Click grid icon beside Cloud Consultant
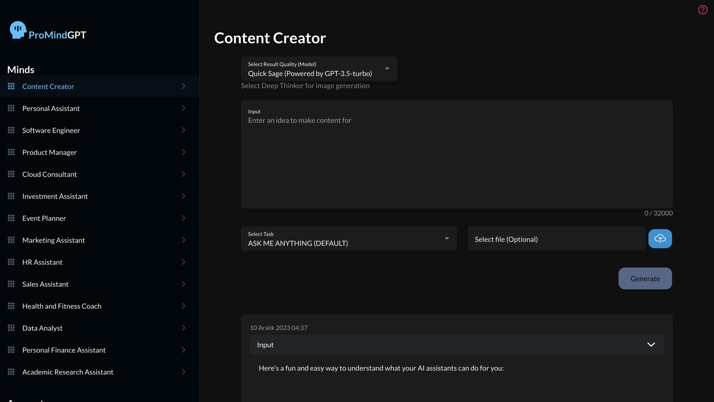 11,174
